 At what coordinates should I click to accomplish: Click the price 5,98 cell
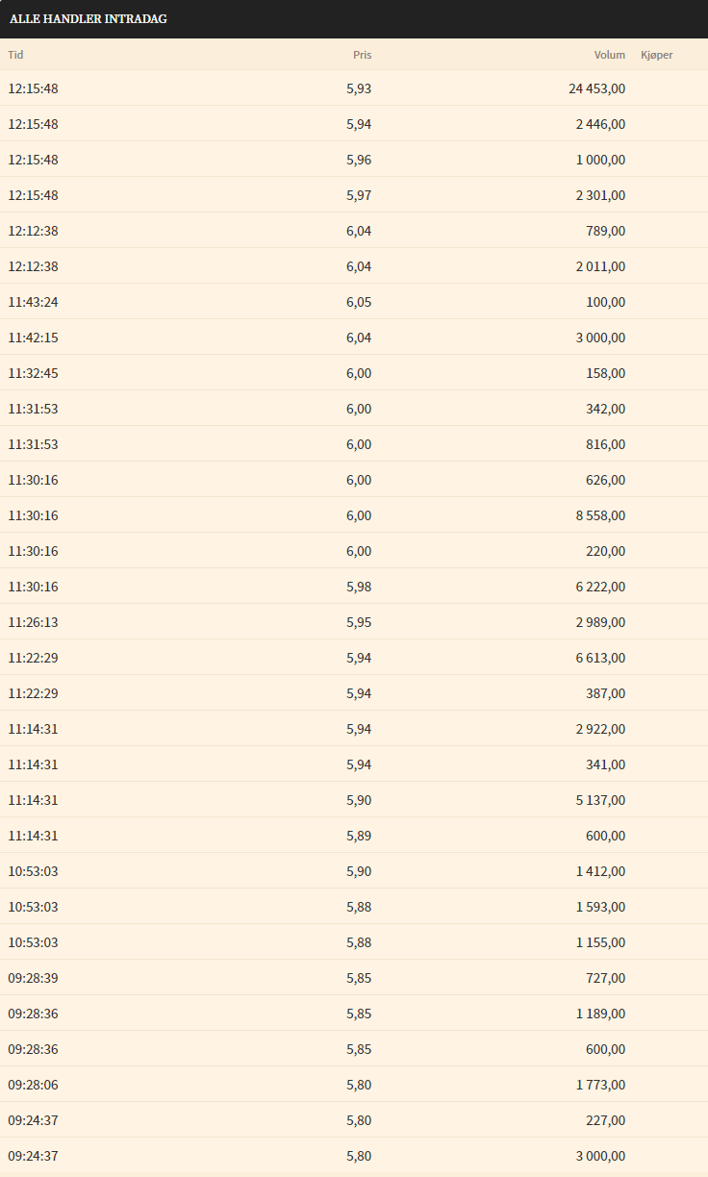(359, 587)
